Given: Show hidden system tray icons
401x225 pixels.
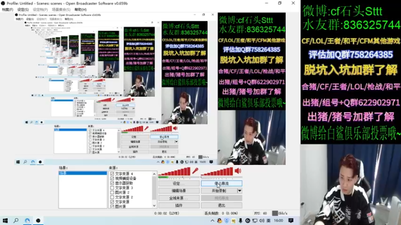Looking at the screenshot, I should coord(212,220).
